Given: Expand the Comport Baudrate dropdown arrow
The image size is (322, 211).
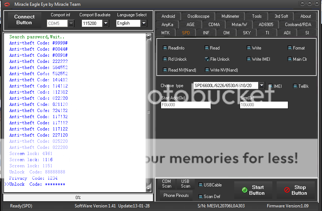Looking at the screenshot, I should [x=106, y=23].
